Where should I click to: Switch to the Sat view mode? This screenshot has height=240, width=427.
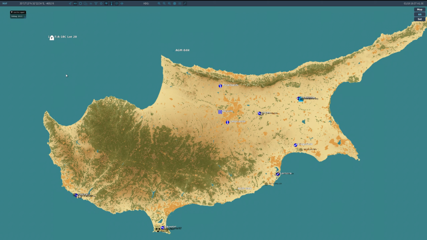(x=420, y=19)
